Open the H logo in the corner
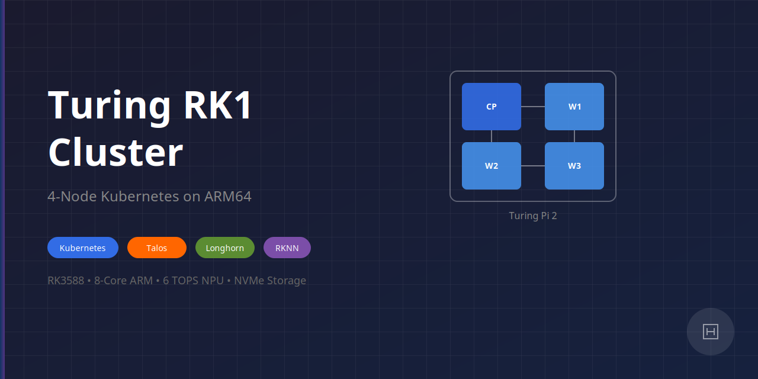Viewport: 758px width, 379px height. point(711,332)
